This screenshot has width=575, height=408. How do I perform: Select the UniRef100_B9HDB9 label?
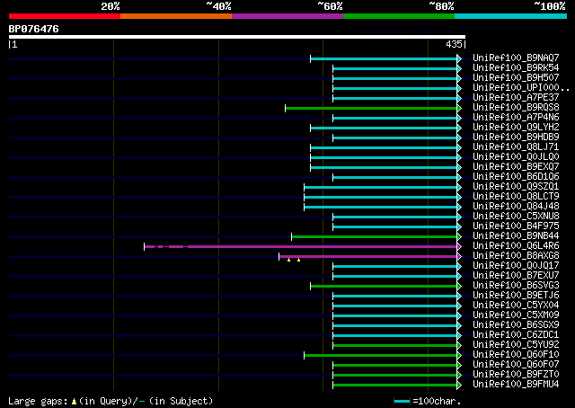516,137
